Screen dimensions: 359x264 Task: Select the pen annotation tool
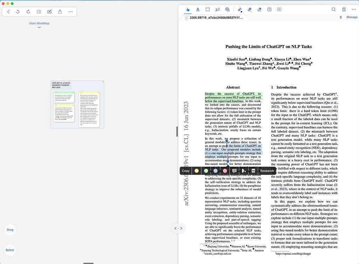point(240,9)
